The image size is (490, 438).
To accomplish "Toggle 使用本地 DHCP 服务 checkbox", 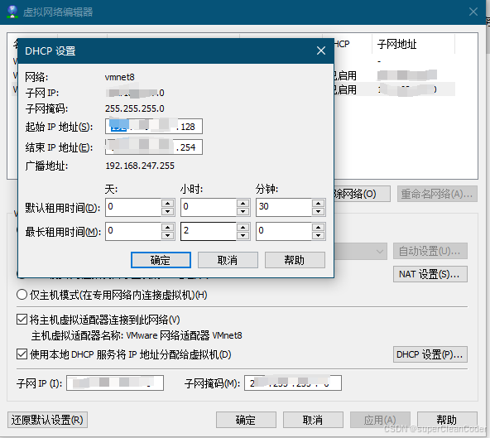I will [x=22, y=354].
